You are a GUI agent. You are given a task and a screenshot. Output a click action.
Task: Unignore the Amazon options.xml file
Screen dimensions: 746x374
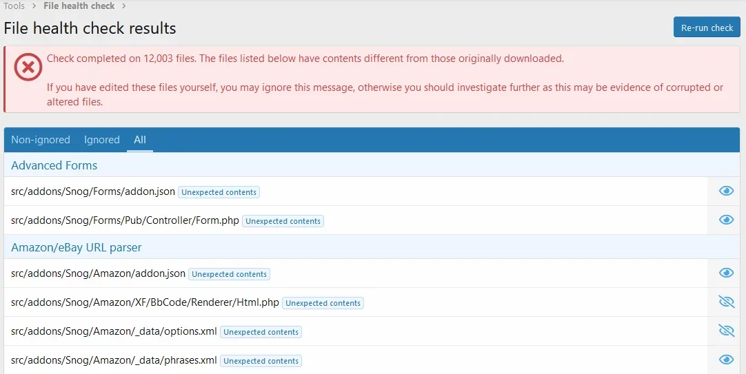(726, 331)
